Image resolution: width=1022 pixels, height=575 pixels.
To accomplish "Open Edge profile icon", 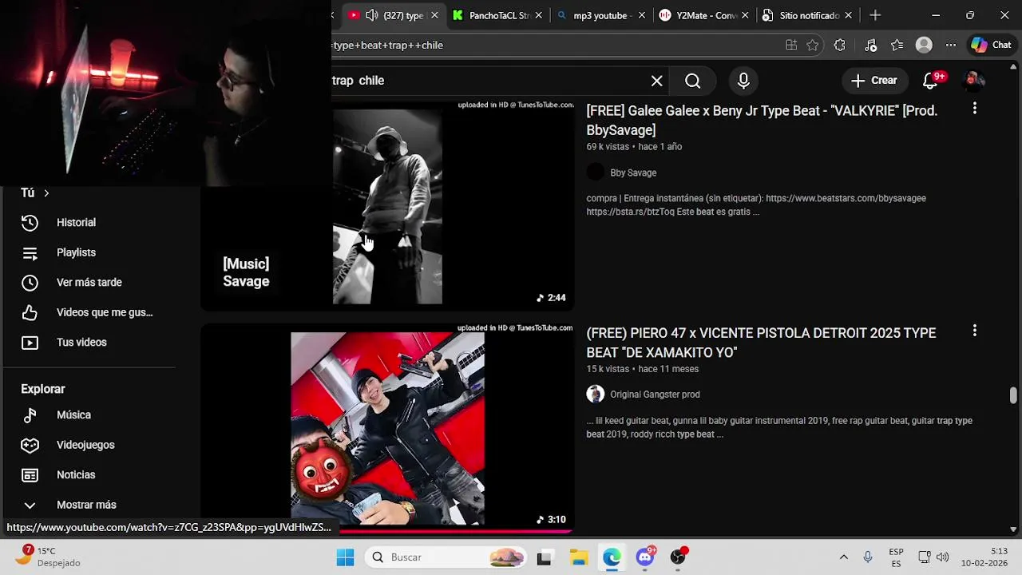I will point(924,46).
